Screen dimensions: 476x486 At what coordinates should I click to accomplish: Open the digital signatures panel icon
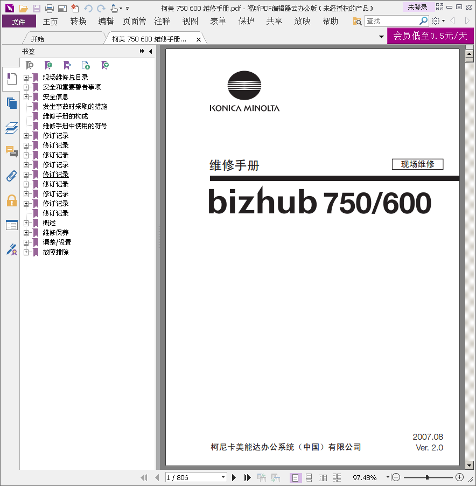[12, 249]
